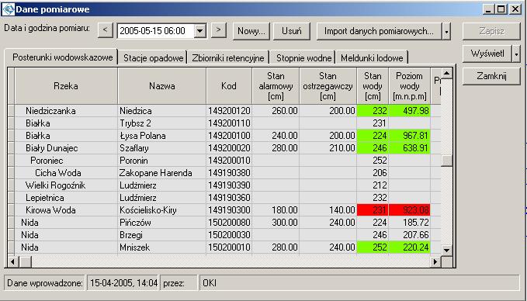Select the Trybsz 2 station cell

pyautogui.click(x=162, y=123)
